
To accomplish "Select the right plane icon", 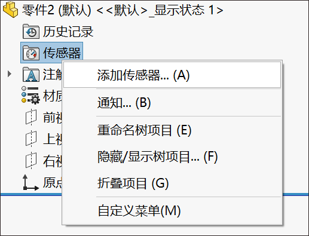I will point(31,161).
